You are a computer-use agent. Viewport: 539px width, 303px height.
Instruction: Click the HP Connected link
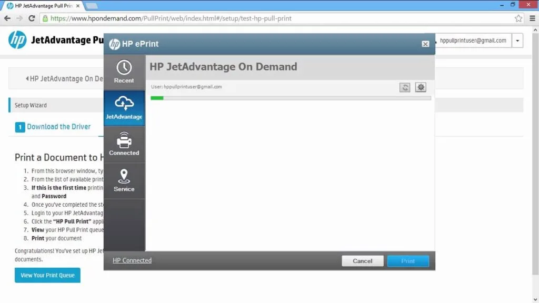pyautogui.click(x=131, y=260)
